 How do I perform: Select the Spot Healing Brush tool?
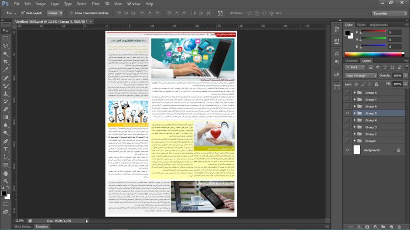(x=5, y=78)
